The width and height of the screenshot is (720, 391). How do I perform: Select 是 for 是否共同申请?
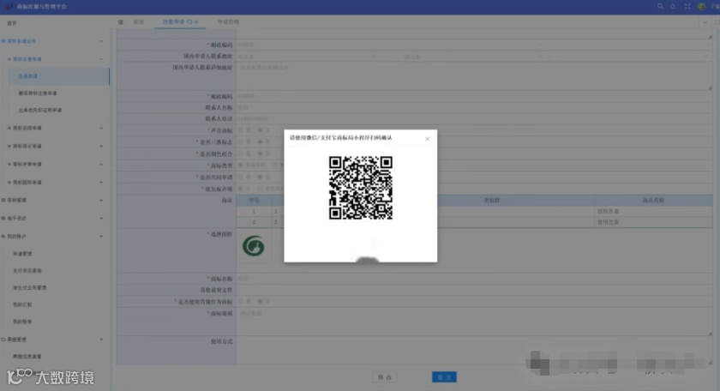(x=241, y=177)
